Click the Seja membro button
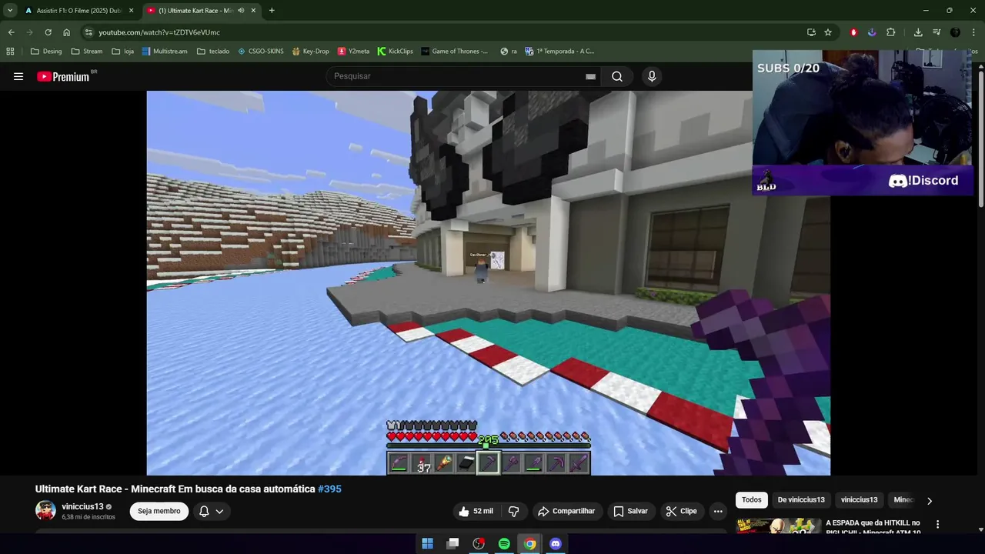The image size is (985, 554). coord(159,511)
